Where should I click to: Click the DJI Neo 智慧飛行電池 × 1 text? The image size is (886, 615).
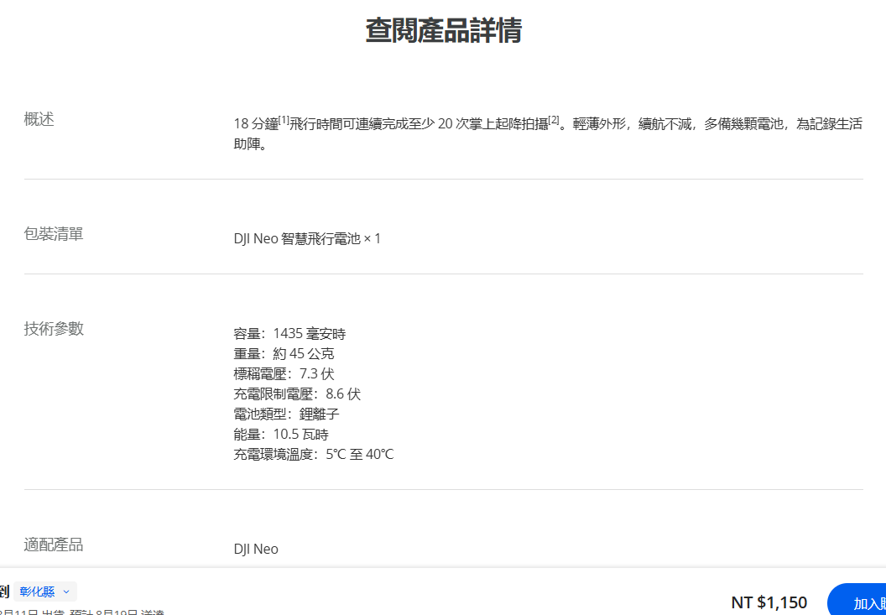pos(307,239)
